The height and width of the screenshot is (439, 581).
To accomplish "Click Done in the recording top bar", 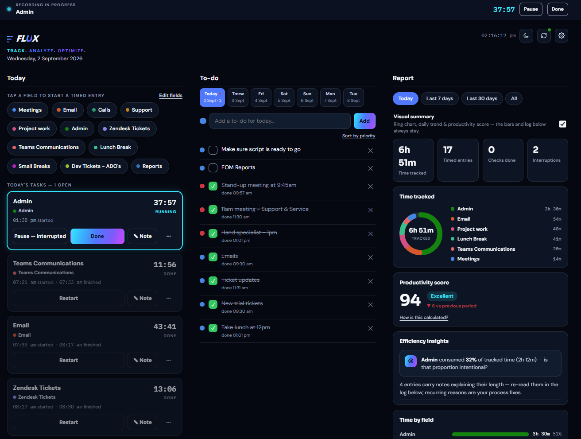I will (558, 9).
